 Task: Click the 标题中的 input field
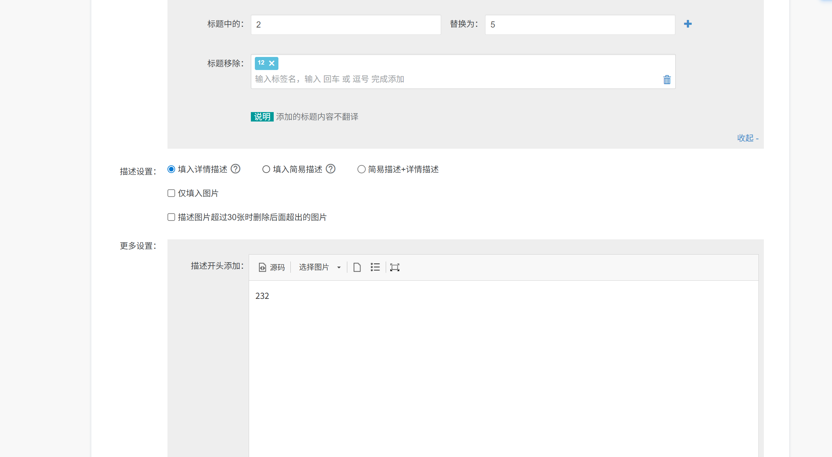pyautogui.click(x=345, y=25)
